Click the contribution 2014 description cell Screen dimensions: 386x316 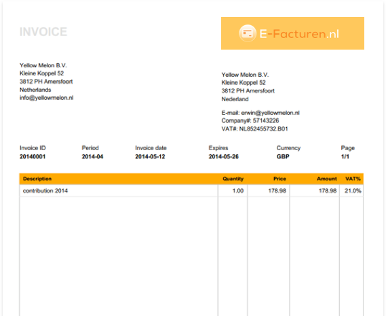point(119,191)
